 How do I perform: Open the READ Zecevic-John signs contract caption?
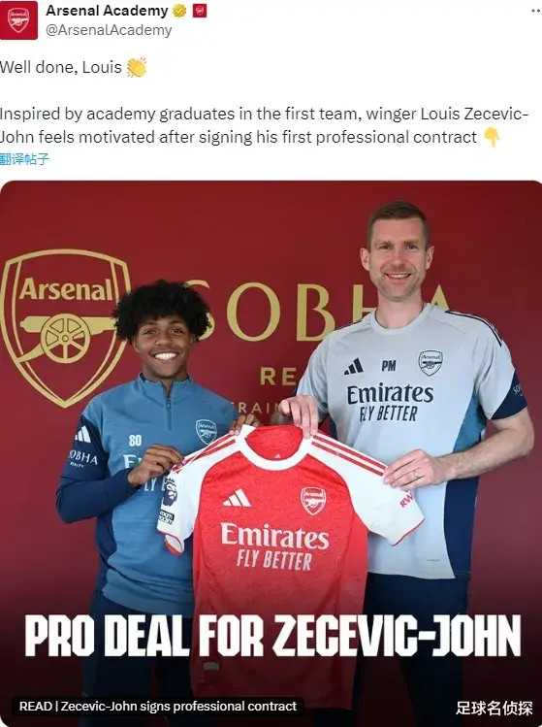[158, 707]
